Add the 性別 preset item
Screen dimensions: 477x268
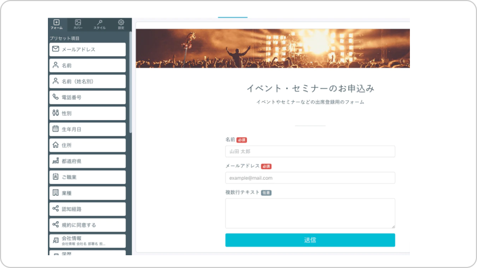[87, 113]
